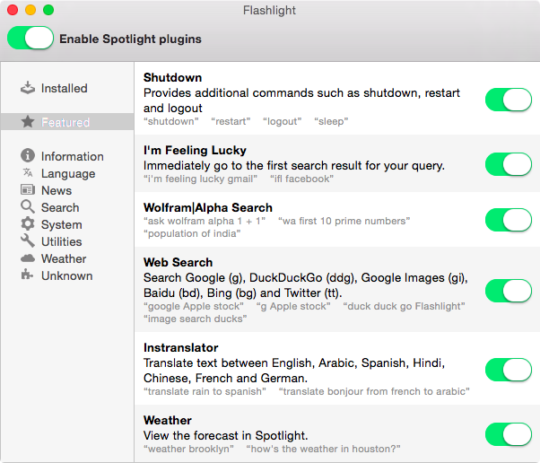
Task: Turn off the Weather plugin toggle
Action: 509,434
